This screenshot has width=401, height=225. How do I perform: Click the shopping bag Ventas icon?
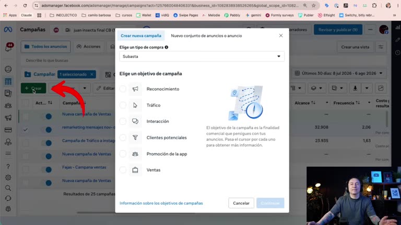pyautogui.click(x=135, y=170)
